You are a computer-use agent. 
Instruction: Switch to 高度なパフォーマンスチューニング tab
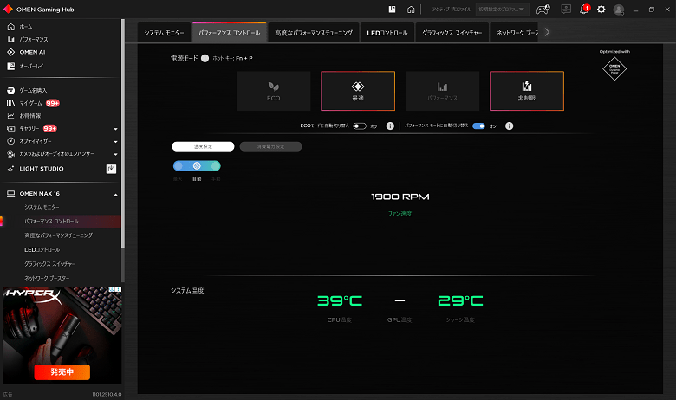tap(314, 33)
